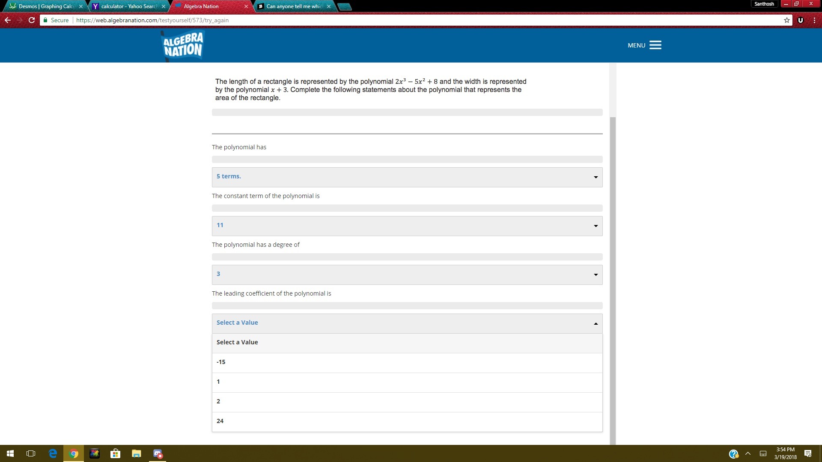Pick the 24 option

point(407,421)
